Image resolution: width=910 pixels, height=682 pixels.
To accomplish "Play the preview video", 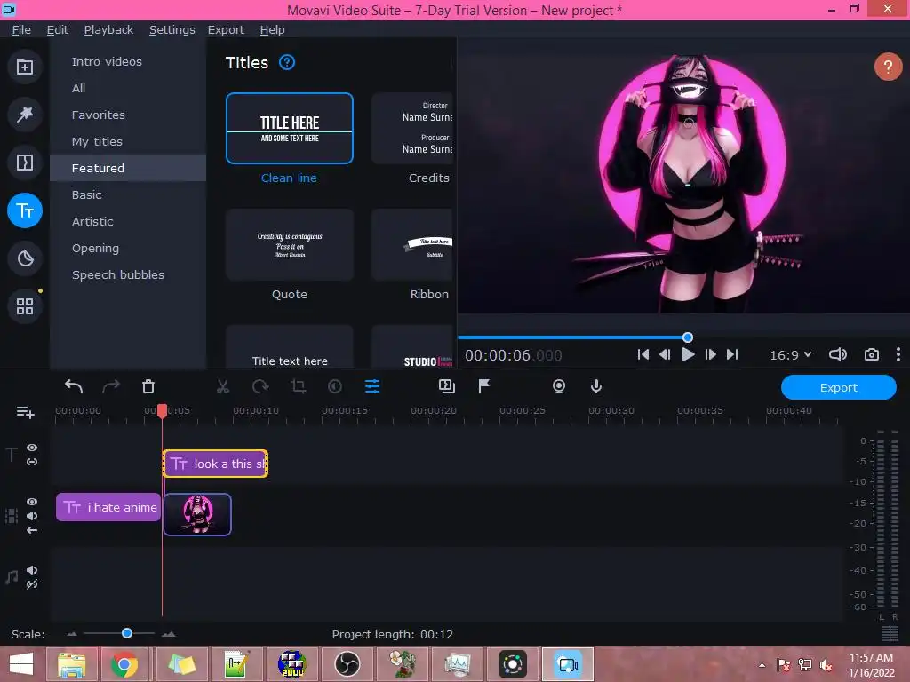I will point(688,354).
